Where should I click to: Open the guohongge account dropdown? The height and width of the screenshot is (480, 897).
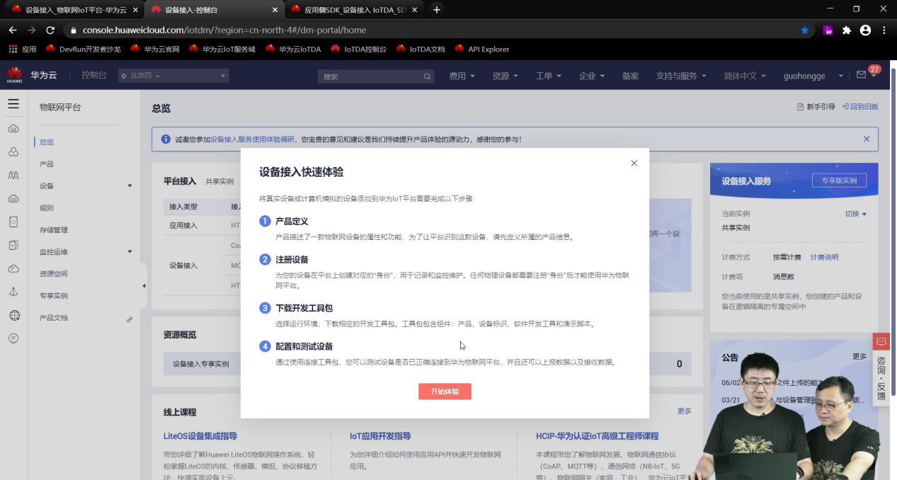(813, 76)
